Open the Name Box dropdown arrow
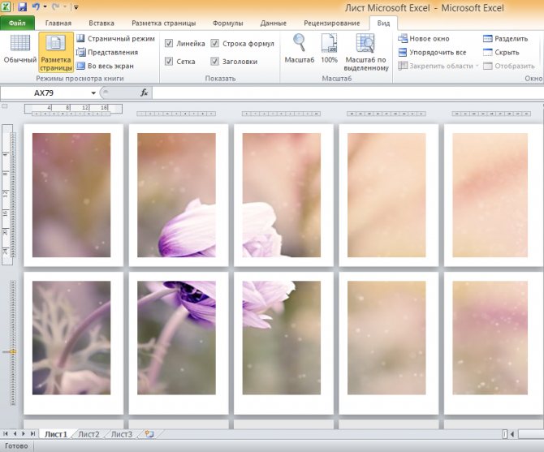 (x=92, y=93)
